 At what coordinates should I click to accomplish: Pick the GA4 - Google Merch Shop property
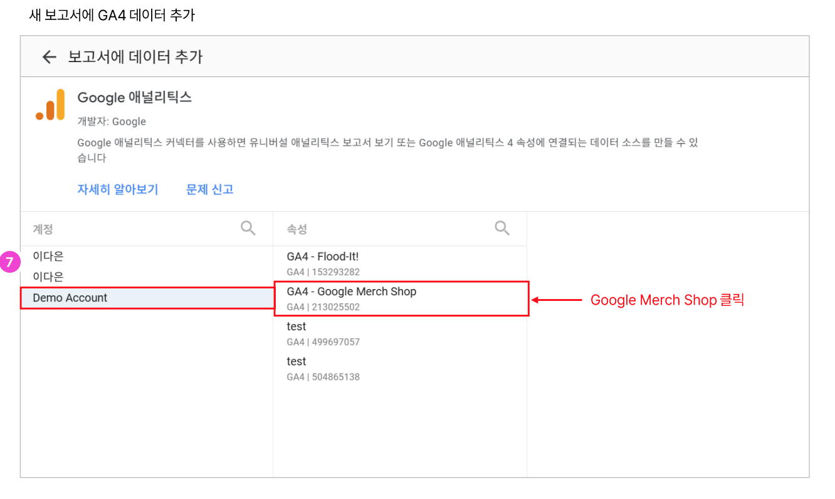click(401, 298)
